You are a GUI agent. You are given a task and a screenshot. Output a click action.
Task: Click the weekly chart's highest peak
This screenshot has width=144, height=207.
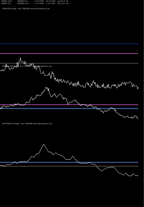(x=46, y=87)
